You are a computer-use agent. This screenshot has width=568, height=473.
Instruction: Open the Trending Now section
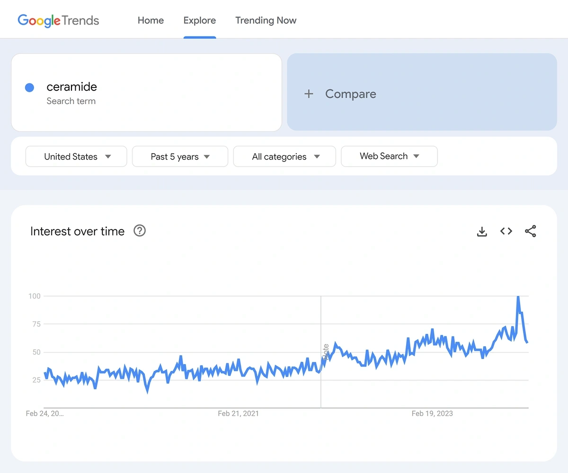[266, 20]
